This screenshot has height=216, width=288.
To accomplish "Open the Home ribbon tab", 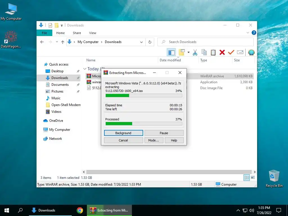I will (60, 33).
